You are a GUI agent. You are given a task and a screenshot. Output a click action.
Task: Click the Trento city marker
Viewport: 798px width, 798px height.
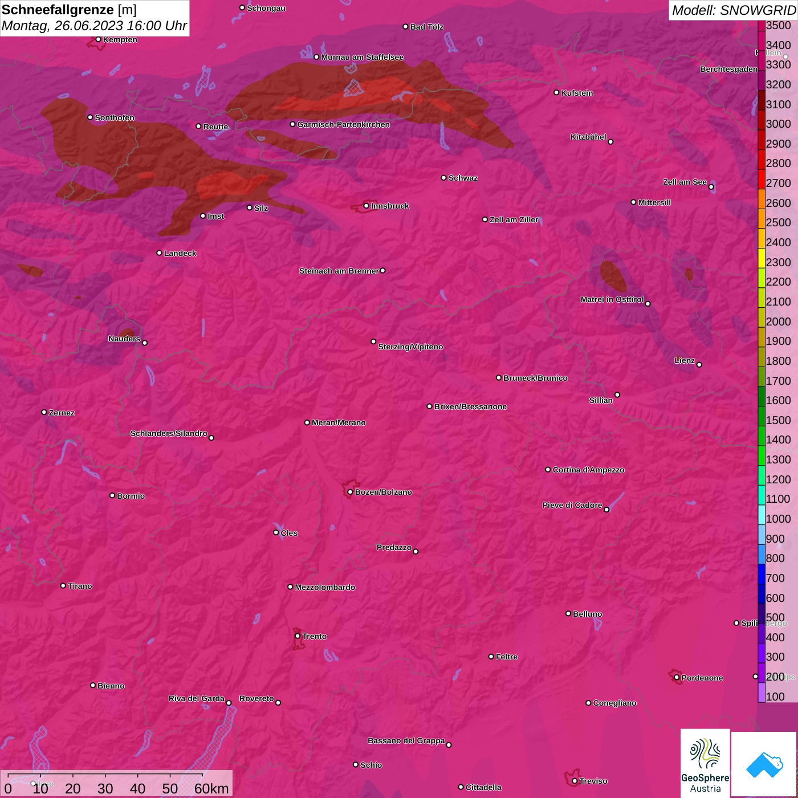point(298,636)
